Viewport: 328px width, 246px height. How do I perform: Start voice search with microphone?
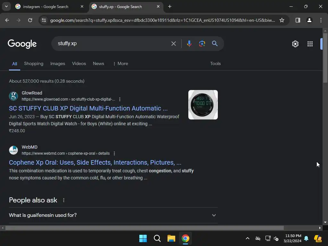coord(189,44)
